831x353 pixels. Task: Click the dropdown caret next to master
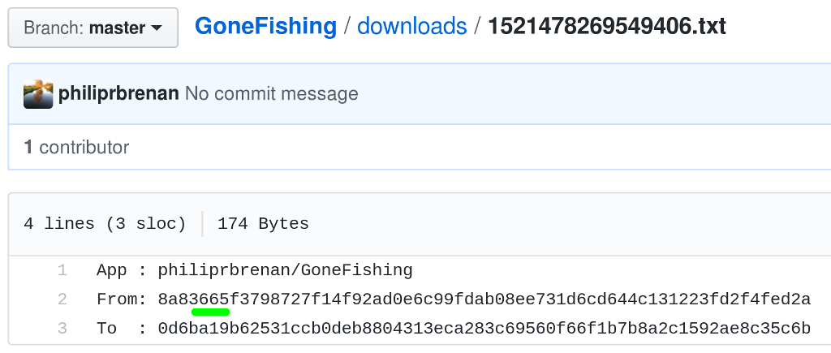[x=157, y=28]
